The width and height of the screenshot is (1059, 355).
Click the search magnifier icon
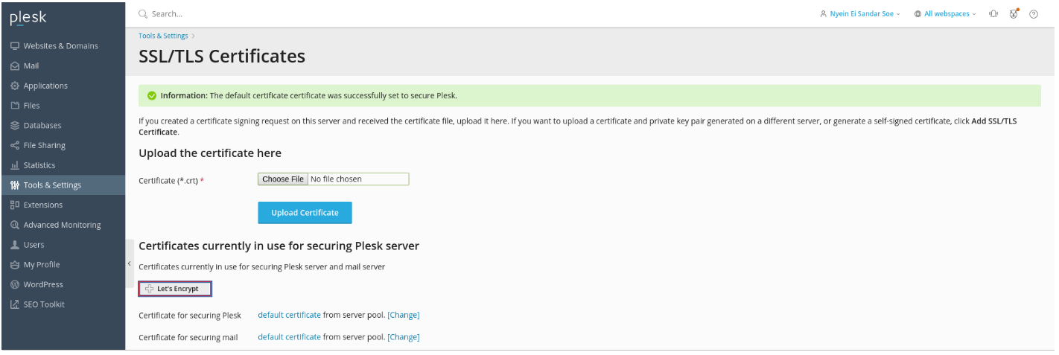[143, 14]
